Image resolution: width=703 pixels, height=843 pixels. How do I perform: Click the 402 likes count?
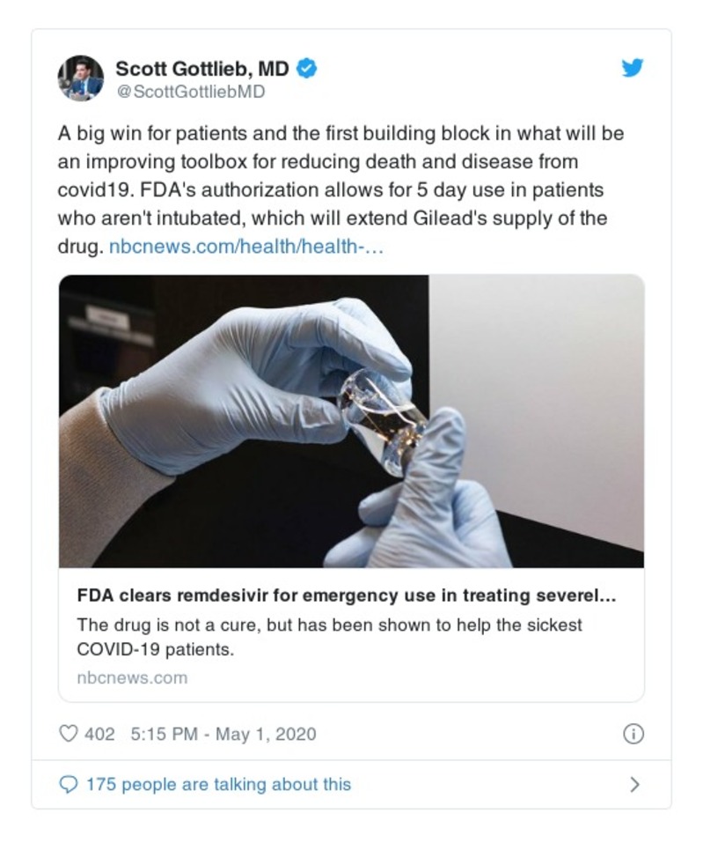[x=99, y=734]
